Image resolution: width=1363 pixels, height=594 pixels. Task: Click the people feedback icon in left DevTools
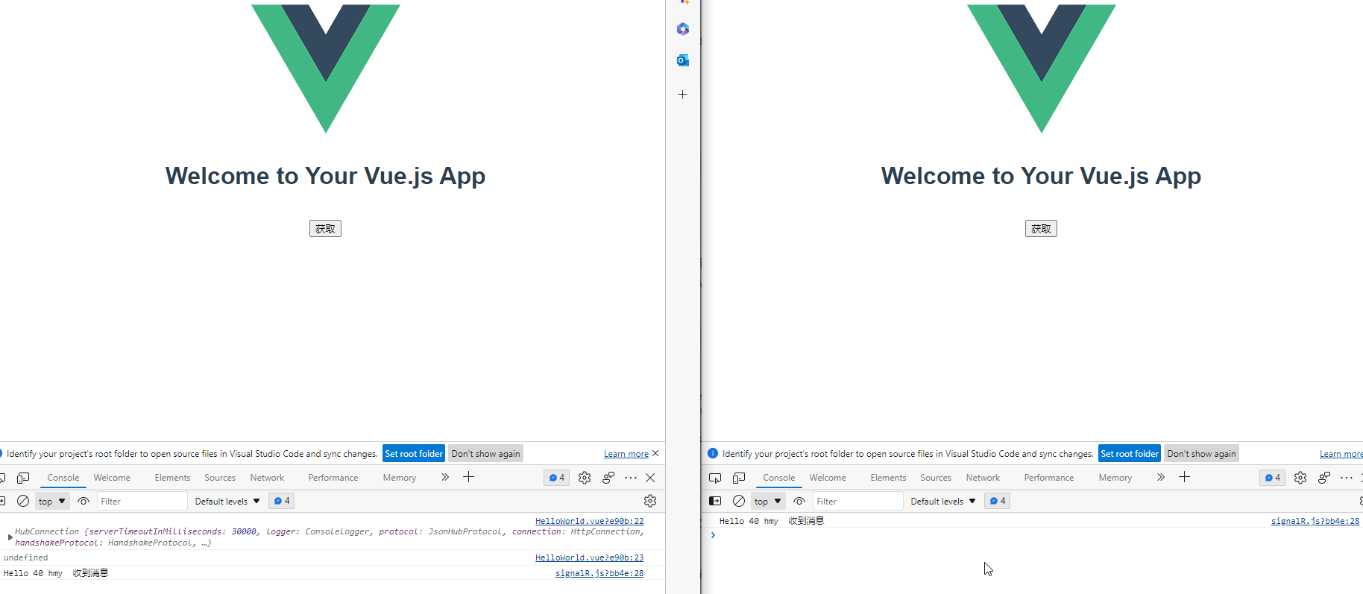(608, 478)
